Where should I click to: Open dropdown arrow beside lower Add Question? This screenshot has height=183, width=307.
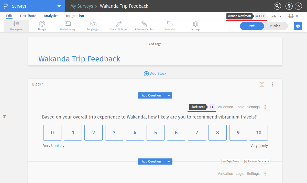169,162
